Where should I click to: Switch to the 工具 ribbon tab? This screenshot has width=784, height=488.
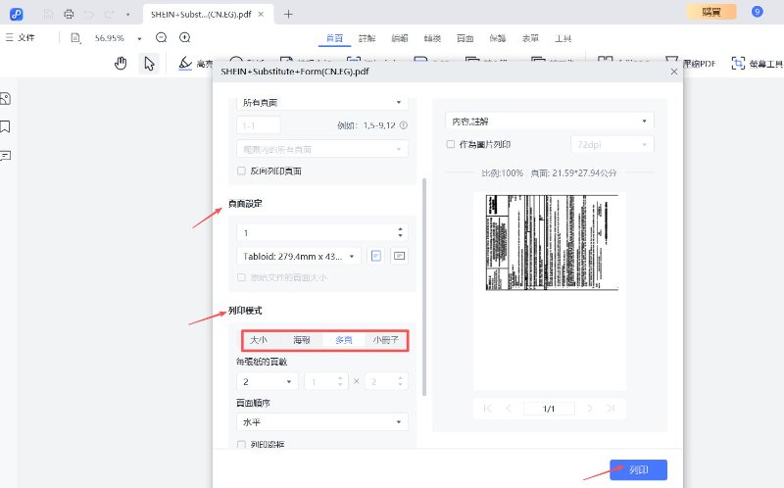563,38
